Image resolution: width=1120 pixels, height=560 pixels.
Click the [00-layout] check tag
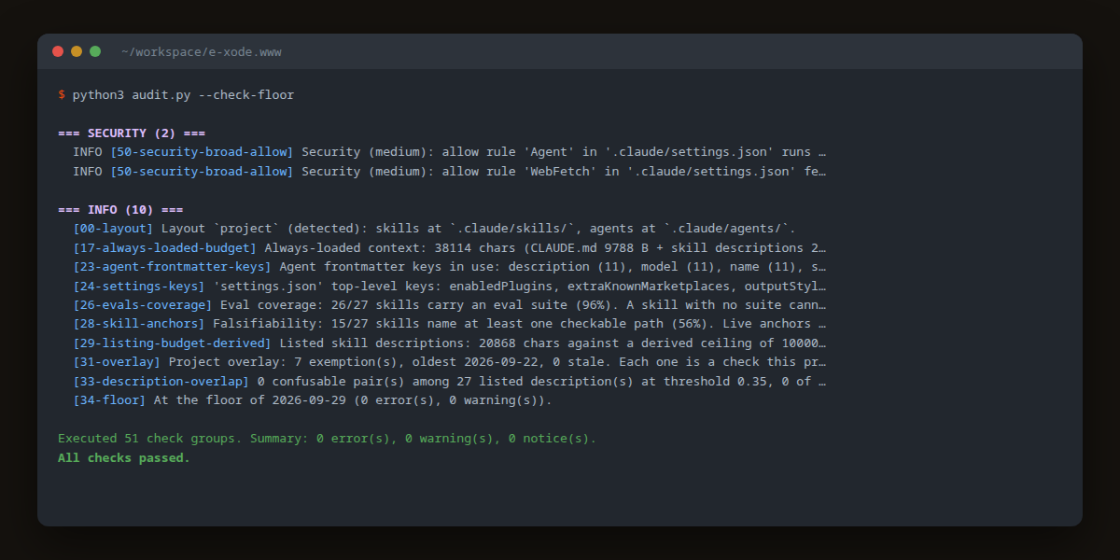113,229
